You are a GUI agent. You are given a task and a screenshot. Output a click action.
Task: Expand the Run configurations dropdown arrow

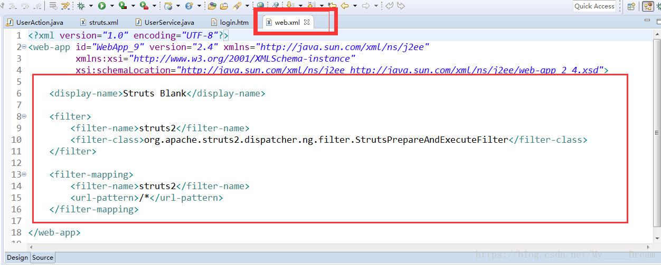click(112, 6)
